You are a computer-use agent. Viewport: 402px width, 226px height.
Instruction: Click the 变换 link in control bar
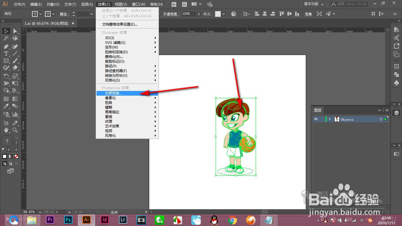308,14
